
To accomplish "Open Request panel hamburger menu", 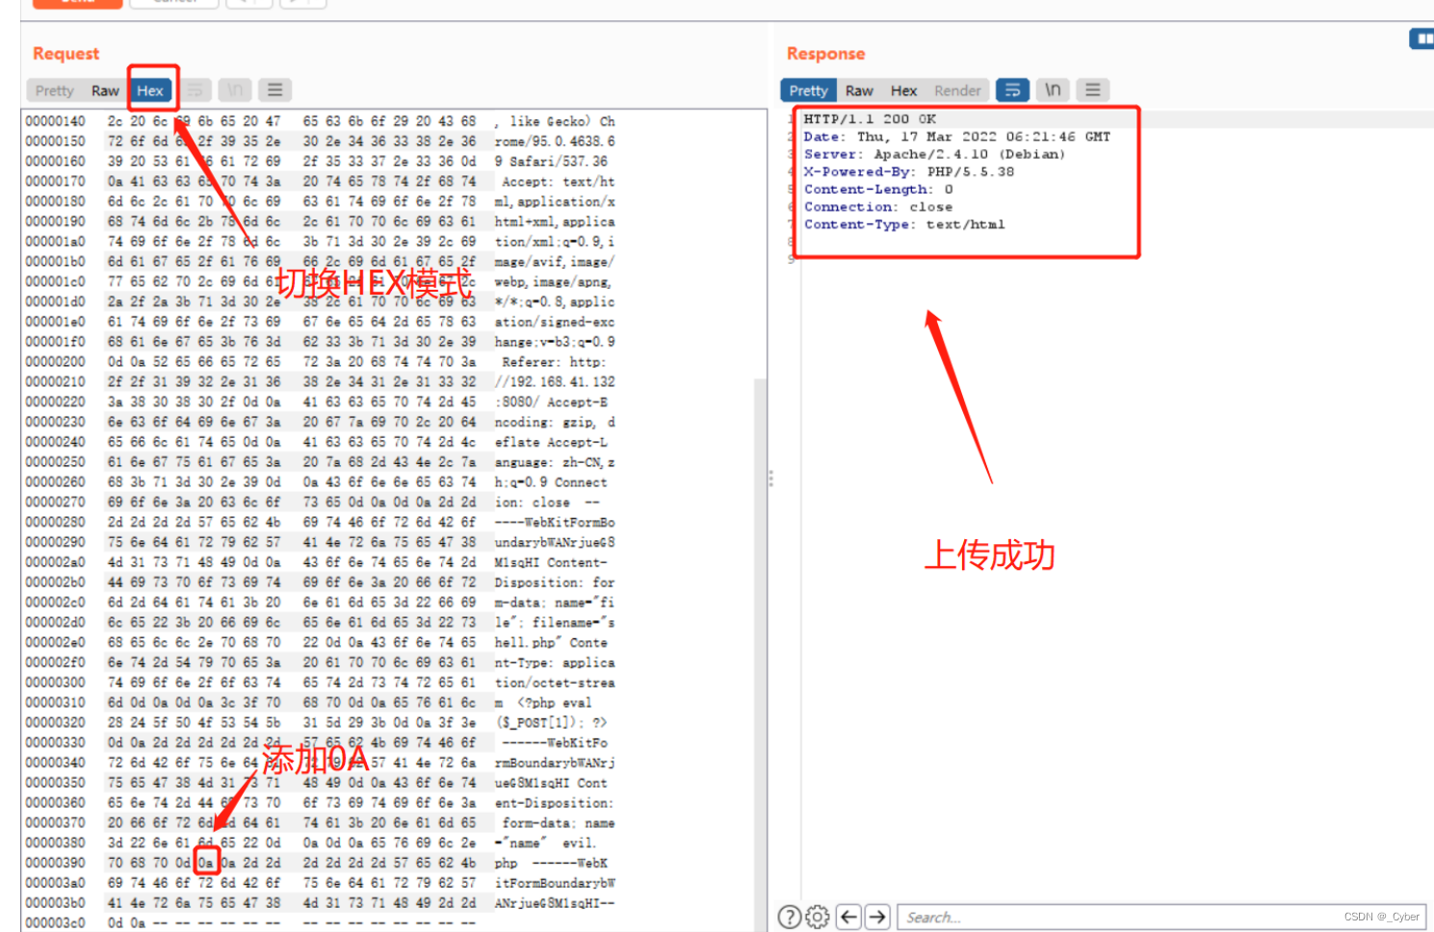I will tap(274, 91).
